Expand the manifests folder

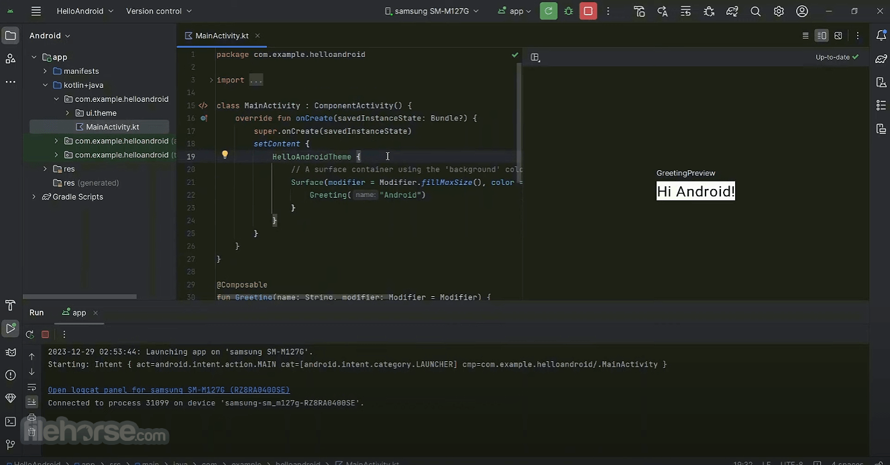tap(45, 71)
